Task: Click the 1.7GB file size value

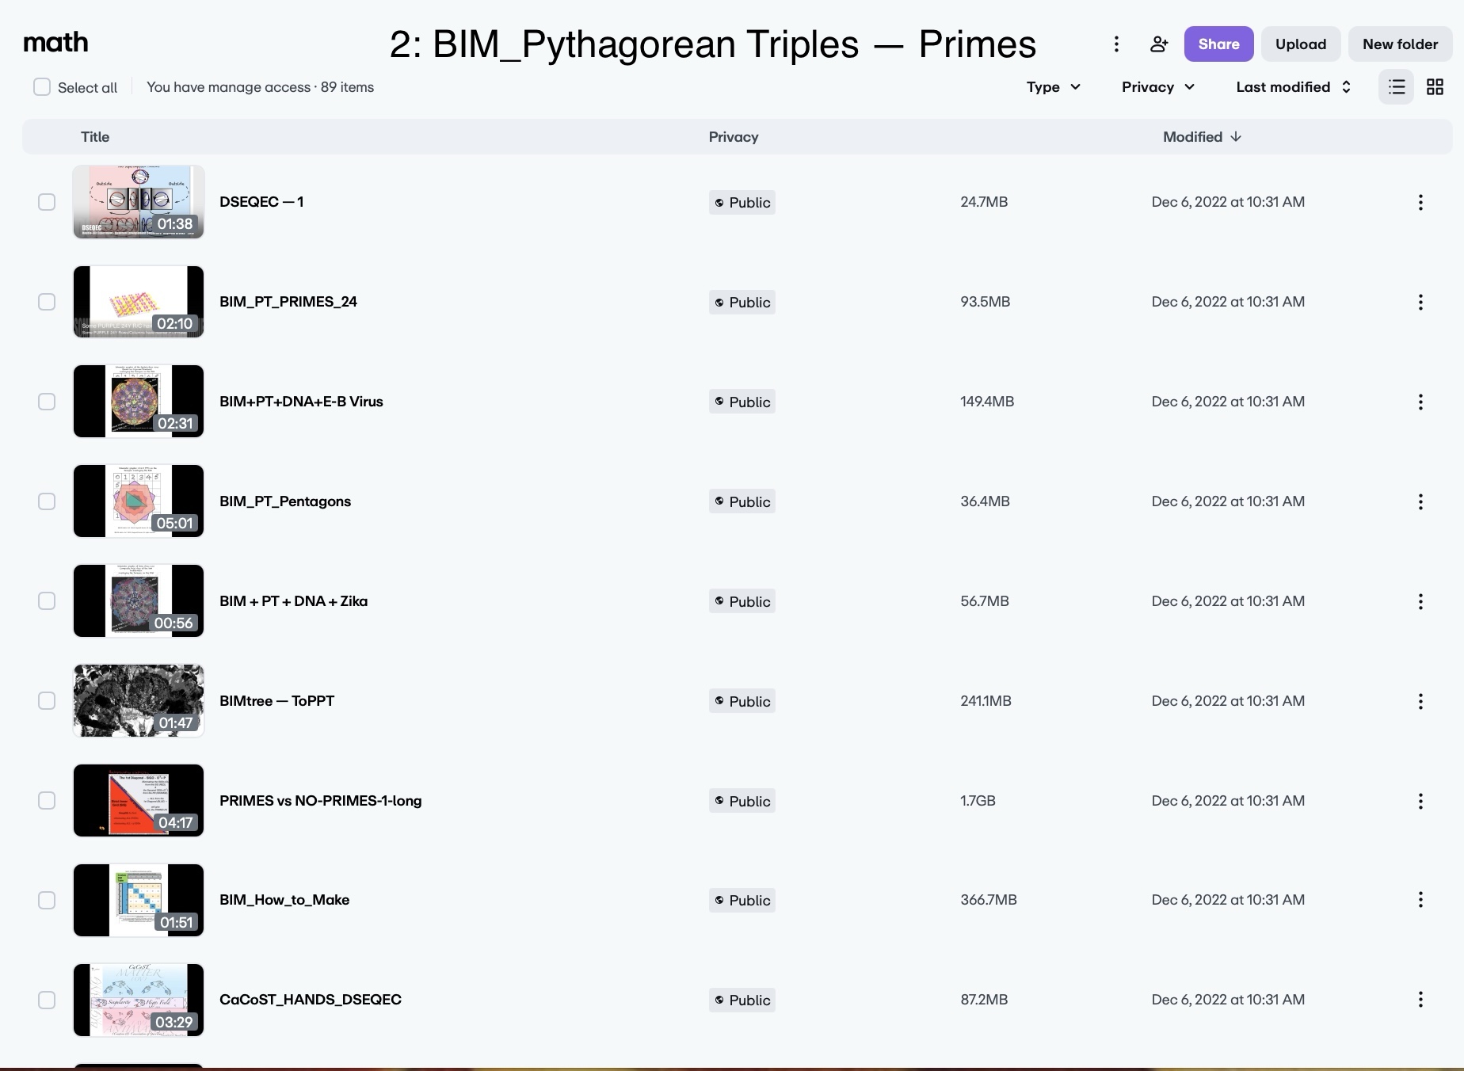Action: [978, 801]
